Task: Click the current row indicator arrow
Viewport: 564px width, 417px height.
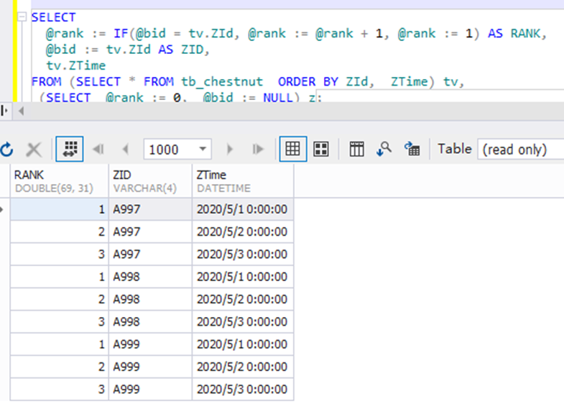Action: tap(2, 209)
